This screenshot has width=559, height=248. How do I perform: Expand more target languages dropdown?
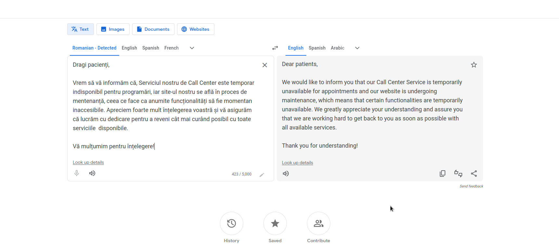coord(357,48)
